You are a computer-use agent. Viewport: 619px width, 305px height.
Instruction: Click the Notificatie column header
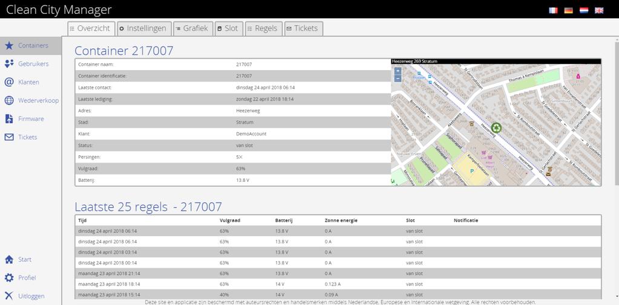click(466, 220)
